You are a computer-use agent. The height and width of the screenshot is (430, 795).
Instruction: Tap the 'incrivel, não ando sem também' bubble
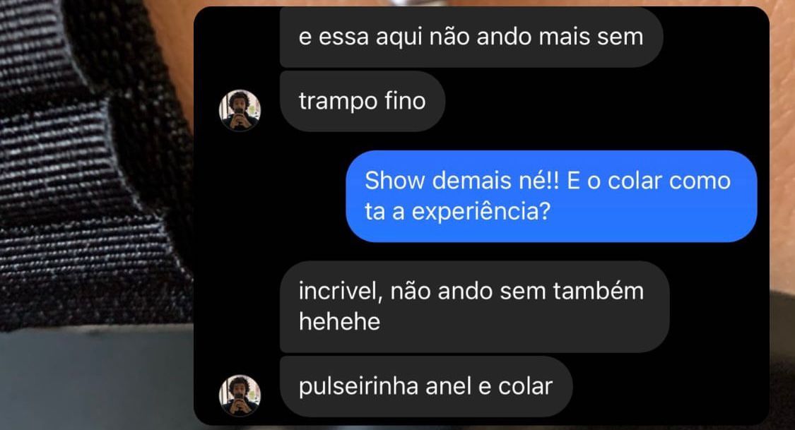(475, 306)
